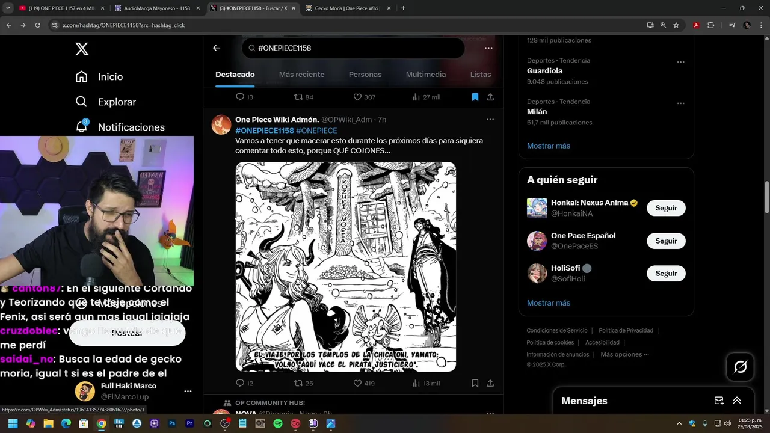Click Mostrar más under trends

pos(549,146)
